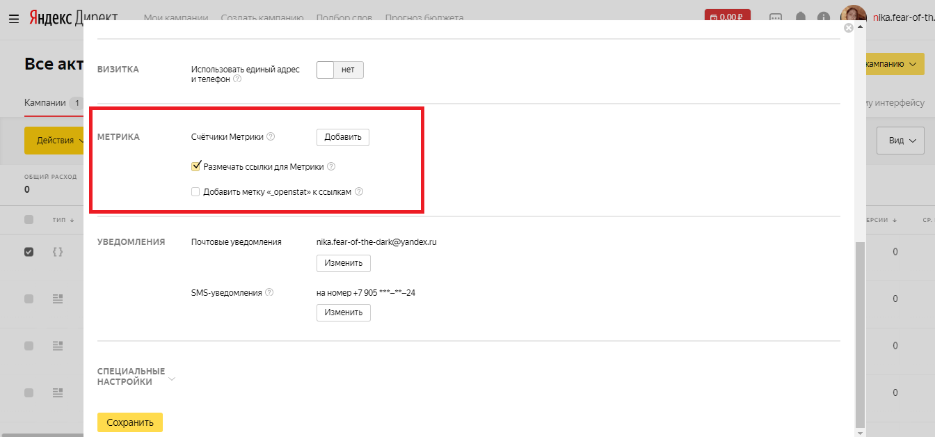Click help icon next to Счётчики Метрики
Viewport: 935px width, 437px height.
[x=271, y=137]
